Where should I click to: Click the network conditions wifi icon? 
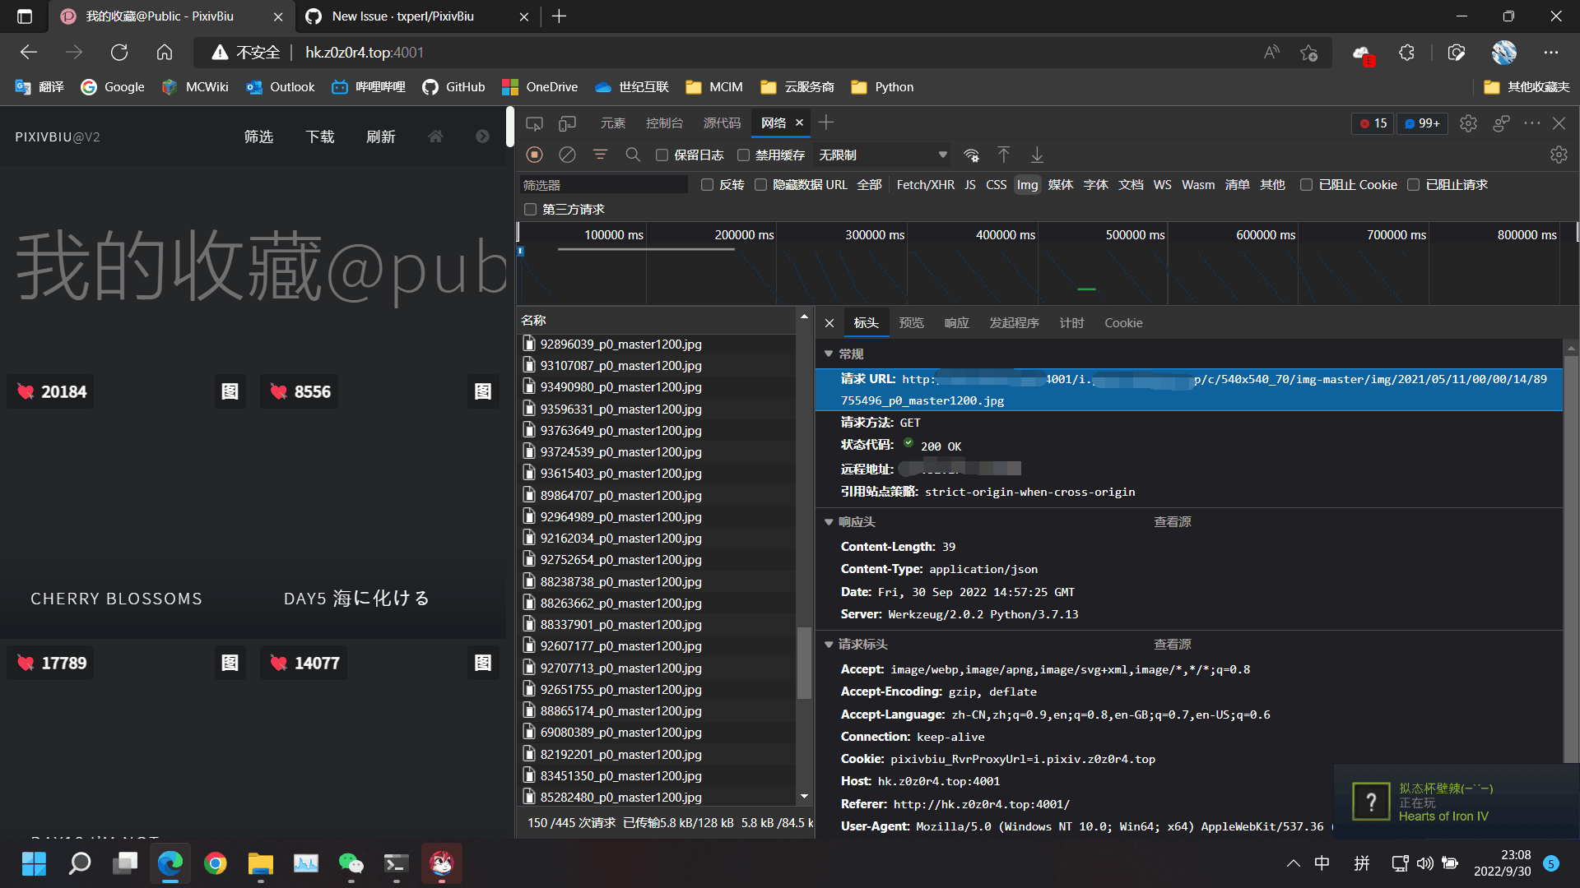coord(971,155)
